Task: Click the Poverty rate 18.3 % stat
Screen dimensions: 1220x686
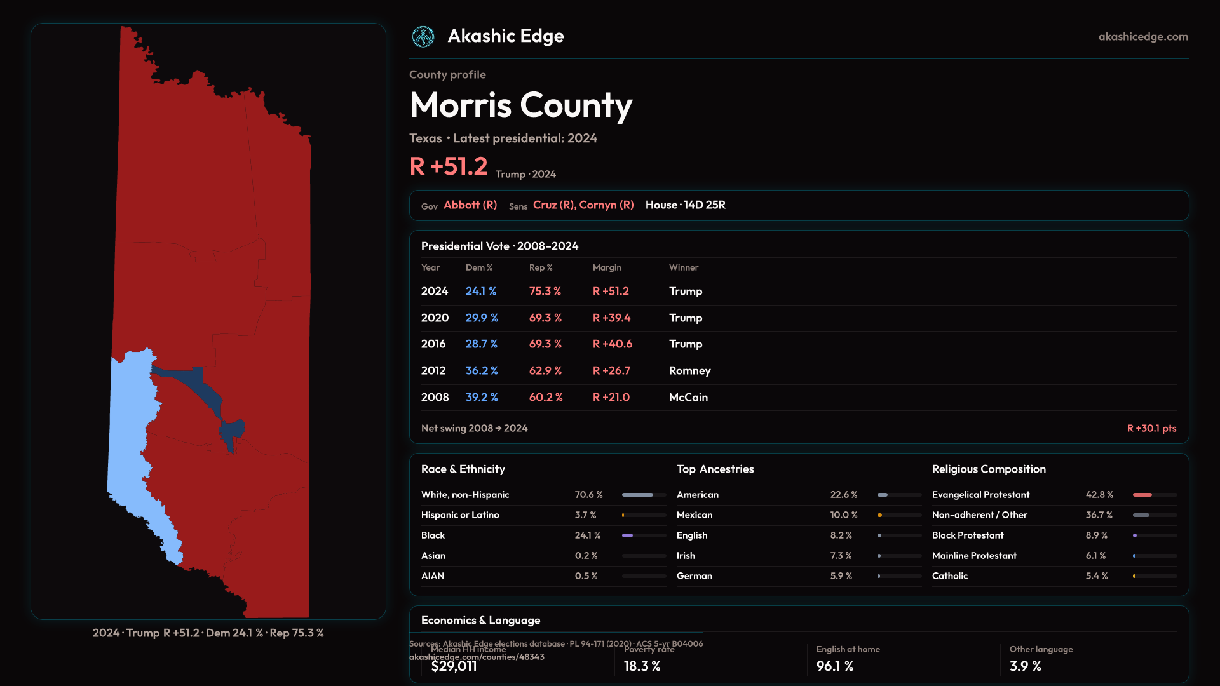Action: (642, 666)
